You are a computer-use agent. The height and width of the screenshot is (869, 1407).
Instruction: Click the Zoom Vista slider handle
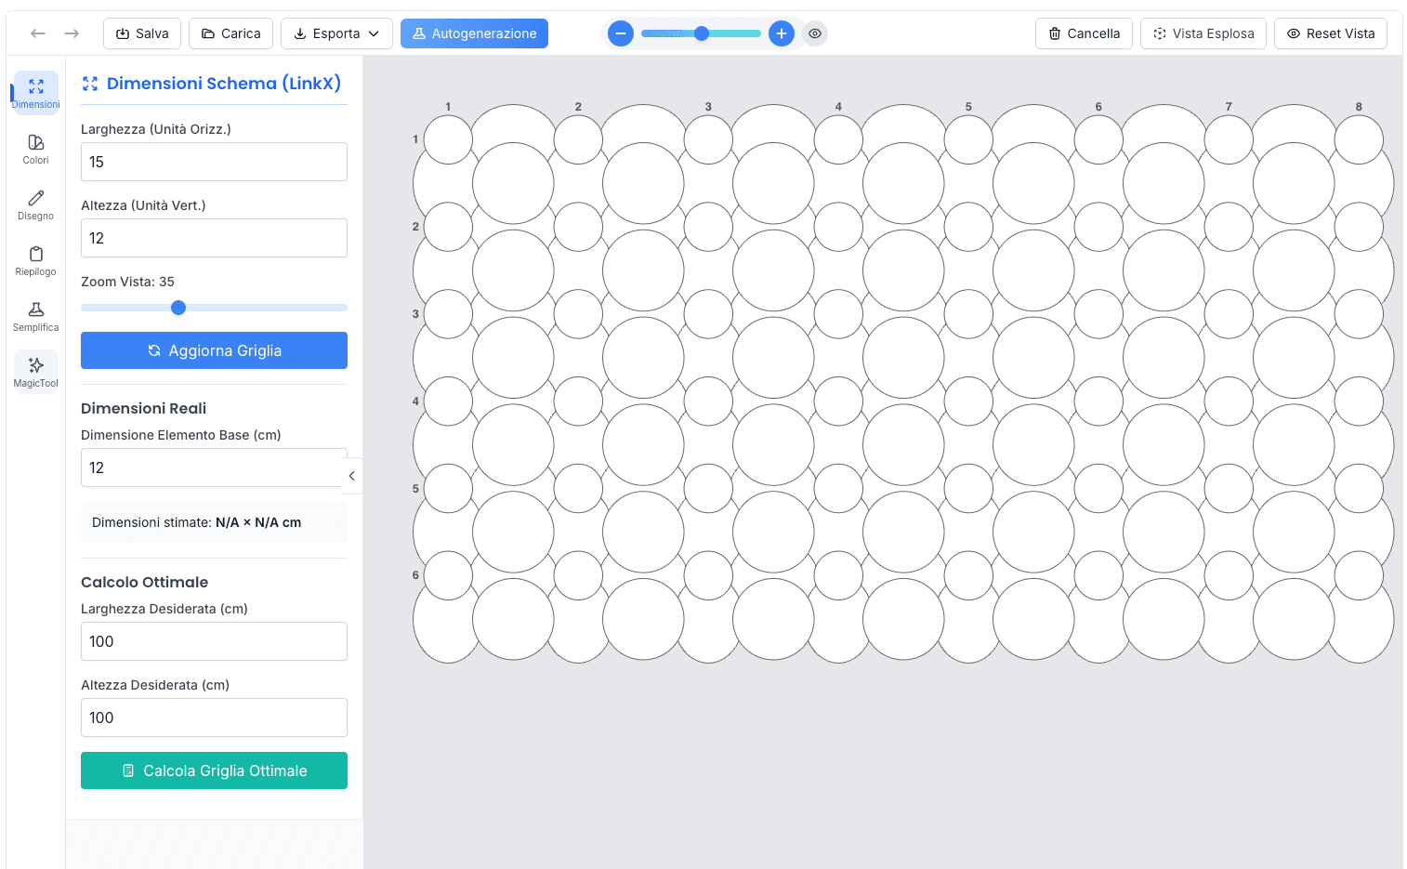[x=178, y=308]
